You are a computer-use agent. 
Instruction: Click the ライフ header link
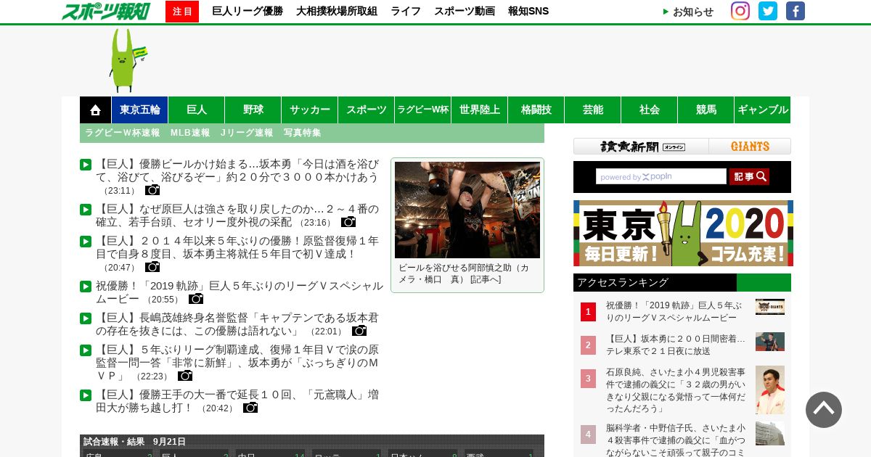click(x=406, y=12)
